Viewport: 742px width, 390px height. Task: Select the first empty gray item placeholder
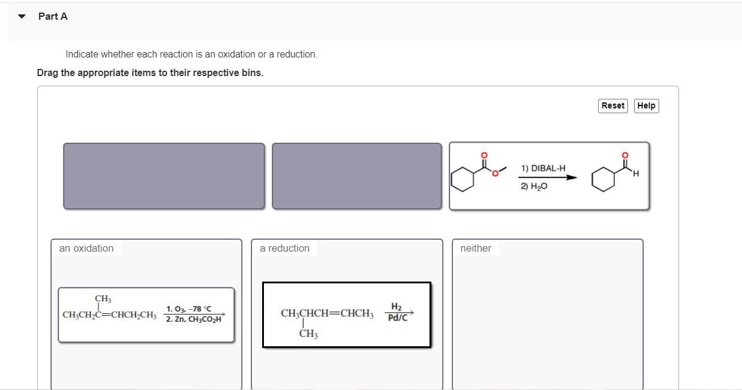[164, 175]
